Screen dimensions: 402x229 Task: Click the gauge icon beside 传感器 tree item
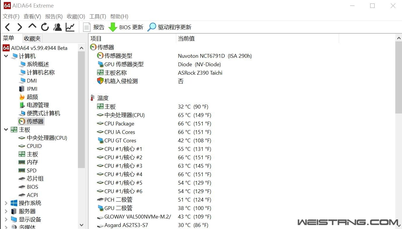click(x=22, y=121)
